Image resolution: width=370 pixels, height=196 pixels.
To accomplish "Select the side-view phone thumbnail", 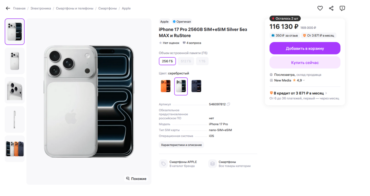I will (15, 119).
